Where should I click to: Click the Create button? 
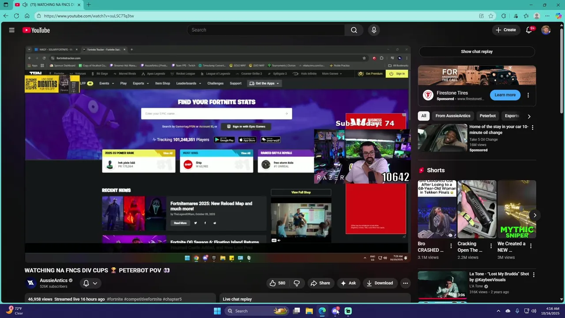point(505,30)
